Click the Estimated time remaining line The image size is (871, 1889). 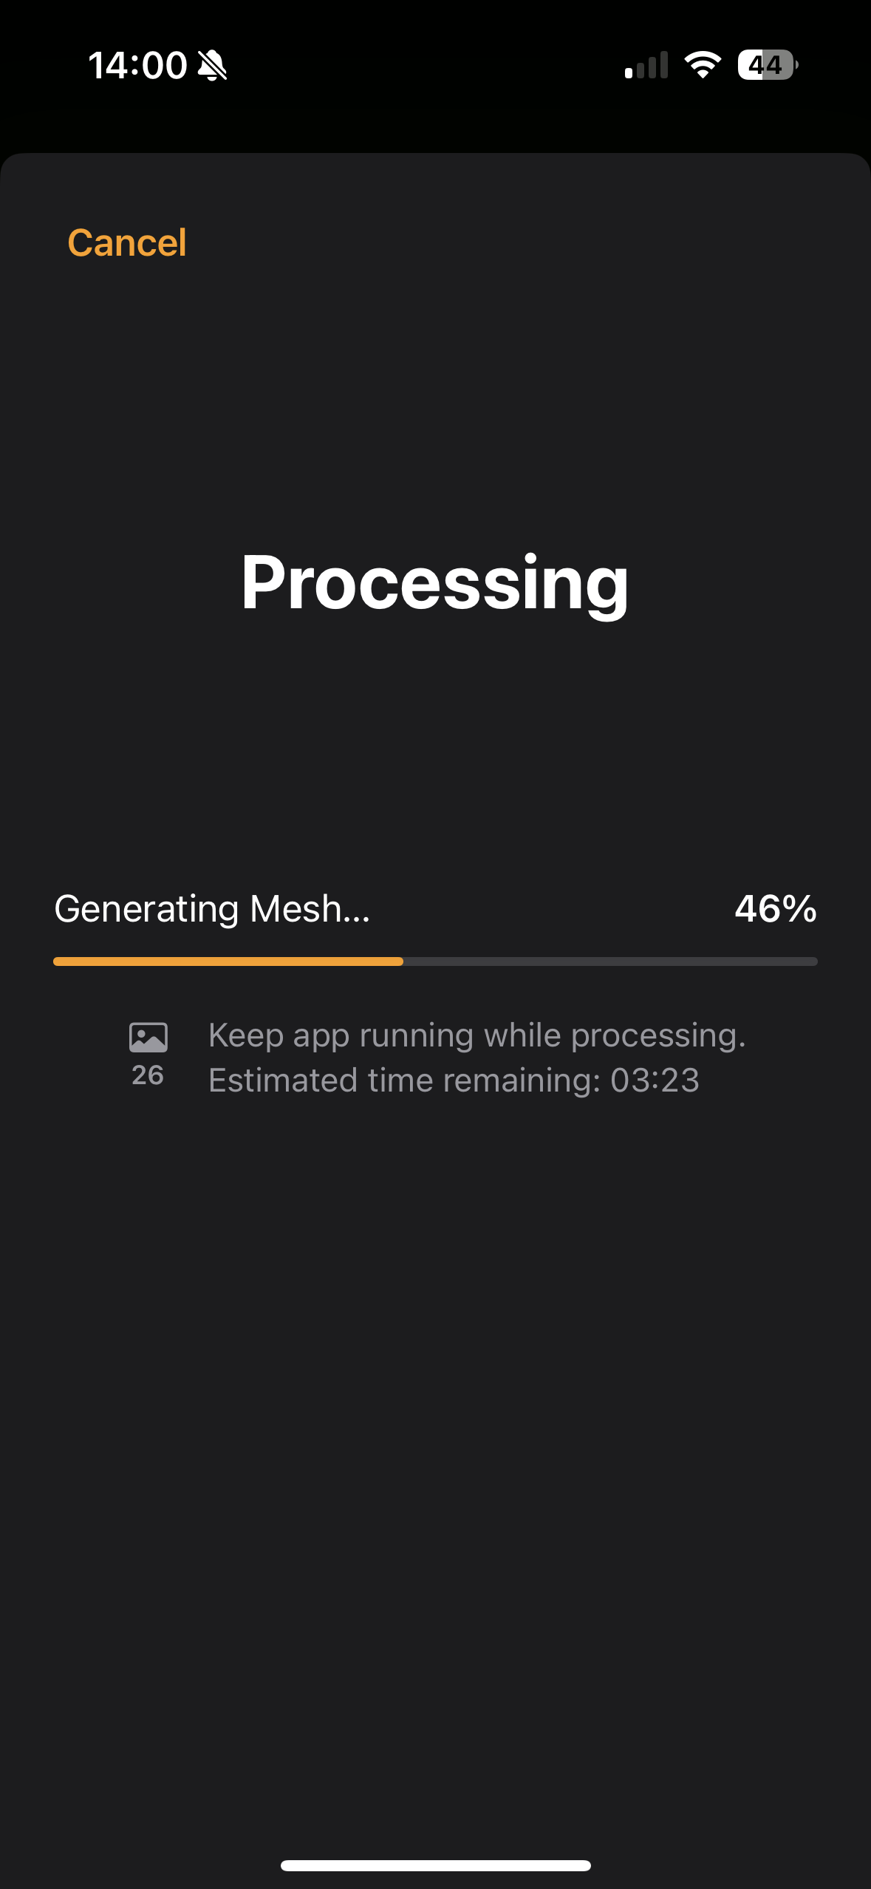click(x=454, y=1080)
